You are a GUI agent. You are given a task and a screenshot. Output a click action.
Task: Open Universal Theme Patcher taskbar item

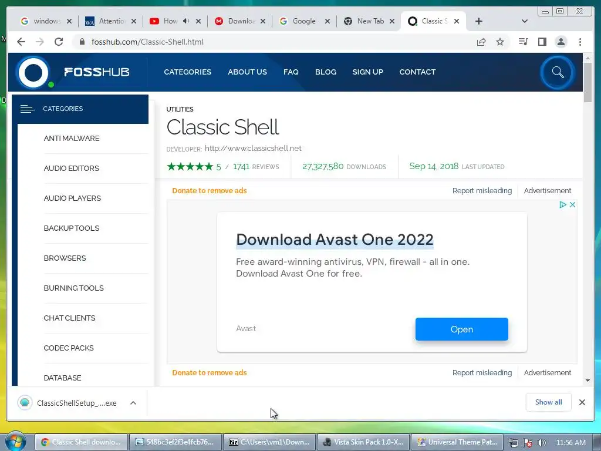point(457,442)
